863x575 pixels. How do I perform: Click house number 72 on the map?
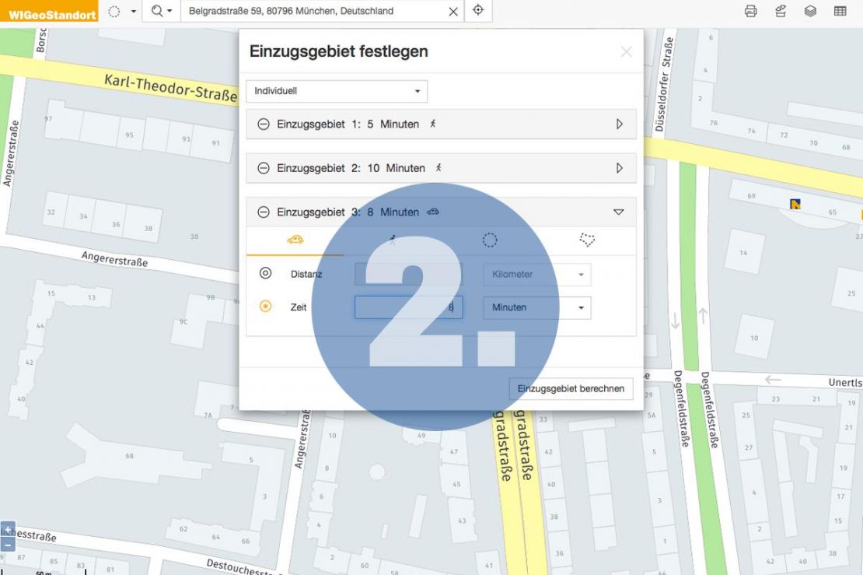point(784,135)
